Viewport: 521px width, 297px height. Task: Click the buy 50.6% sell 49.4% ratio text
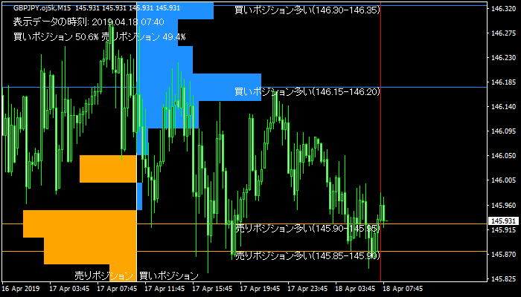click(99, 36)
